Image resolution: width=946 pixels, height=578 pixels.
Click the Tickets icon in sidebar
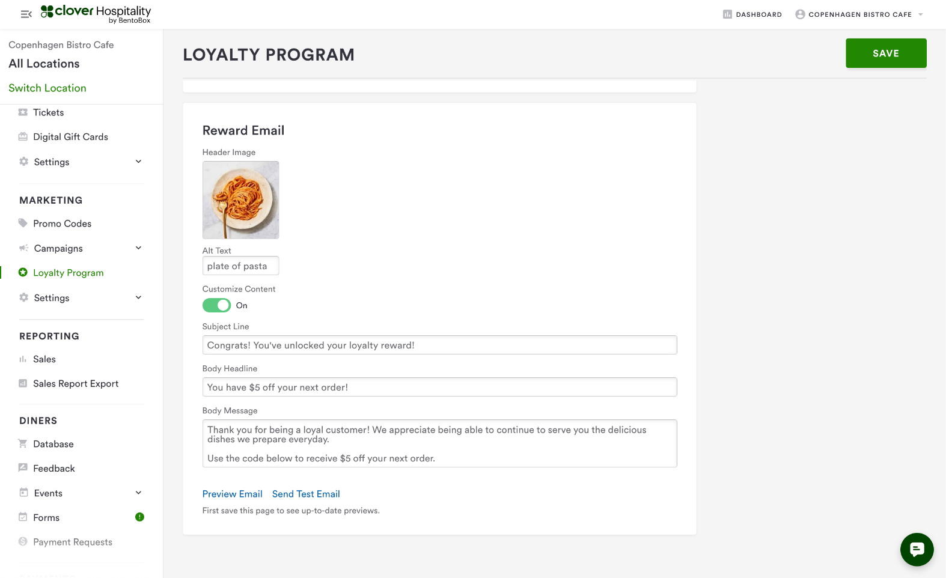(23, 112)
